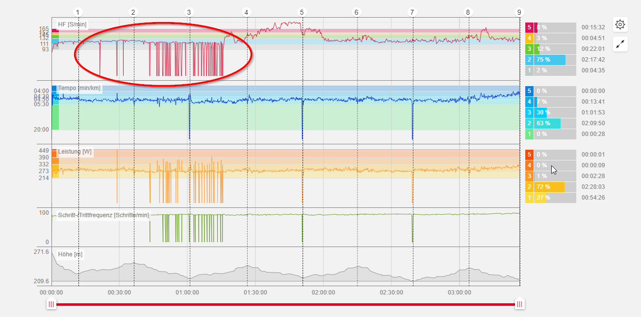
Task: Select lap marker 1 circle
Action: coord(78,12)
